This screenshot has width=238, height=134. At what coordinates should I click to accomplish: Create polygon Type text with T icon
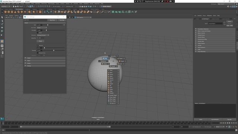click(37, 12)
